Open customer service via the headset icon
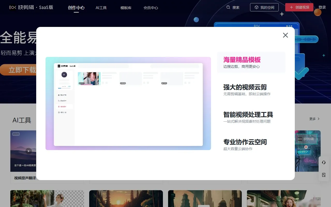This screenshot has height=207, width=331. (x=324, y=162)
